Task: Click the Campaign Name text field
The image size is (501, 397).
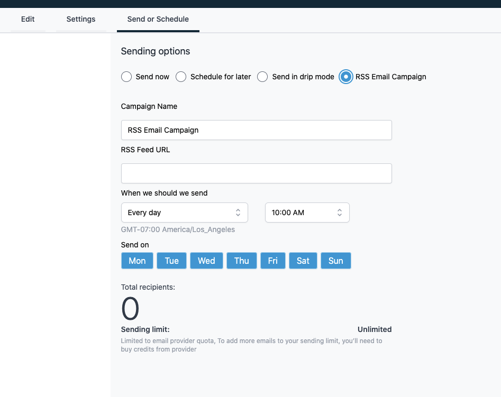Action: pyautogui.click(x=256, y=130)
